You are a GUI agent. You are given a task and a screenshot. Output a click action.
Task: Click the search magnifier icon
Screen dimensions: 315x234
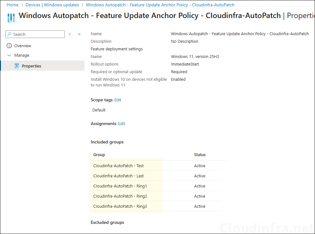click(10, 34)
